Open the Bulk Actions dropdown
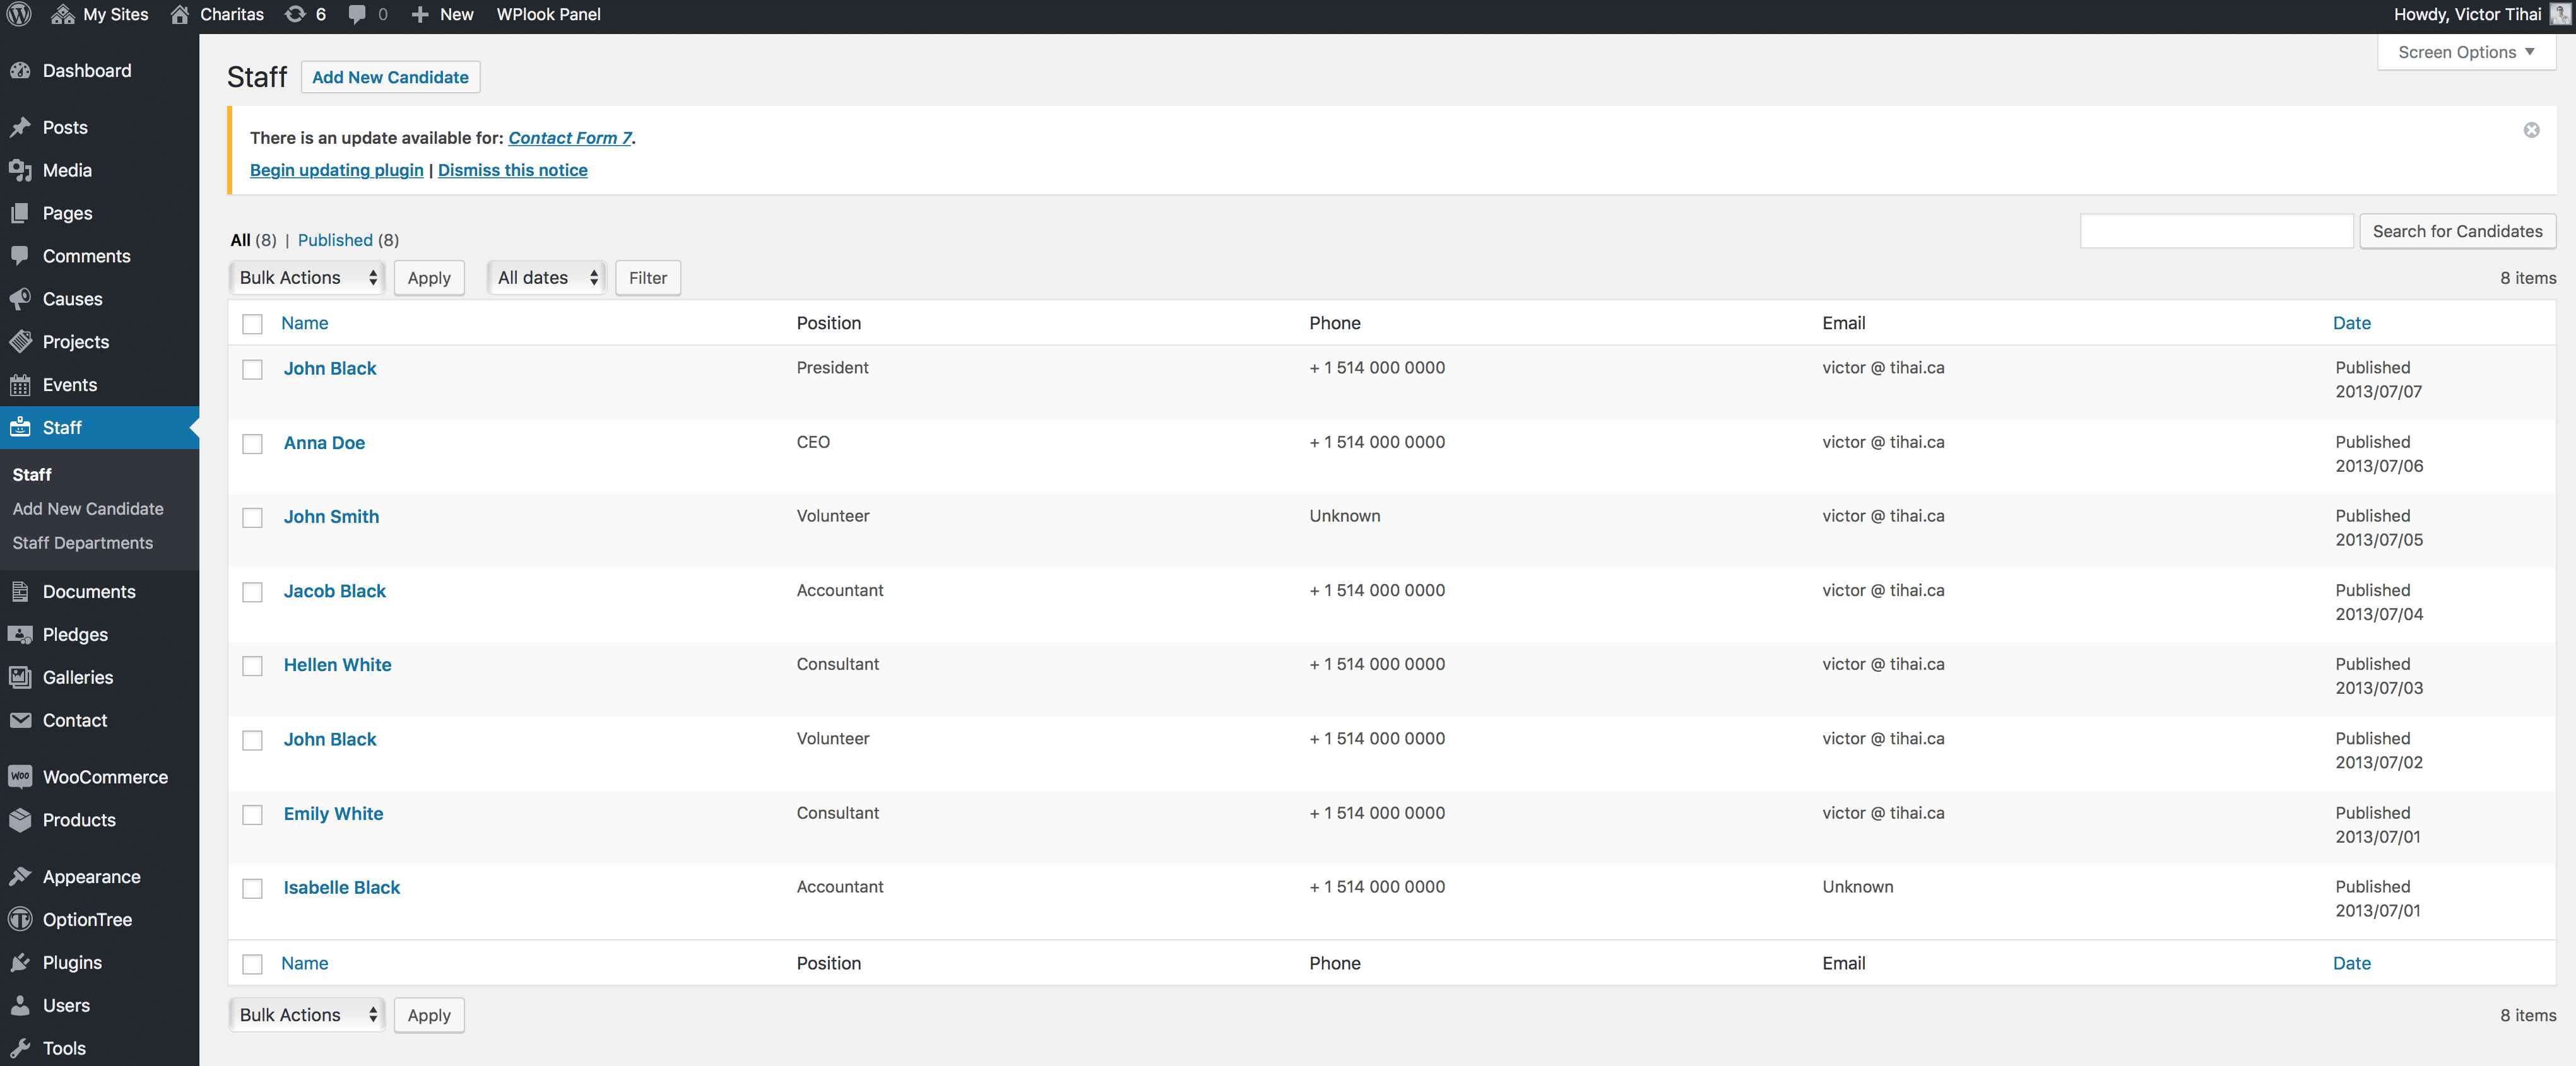2576x1066 pixels. (x=306, y=277)
